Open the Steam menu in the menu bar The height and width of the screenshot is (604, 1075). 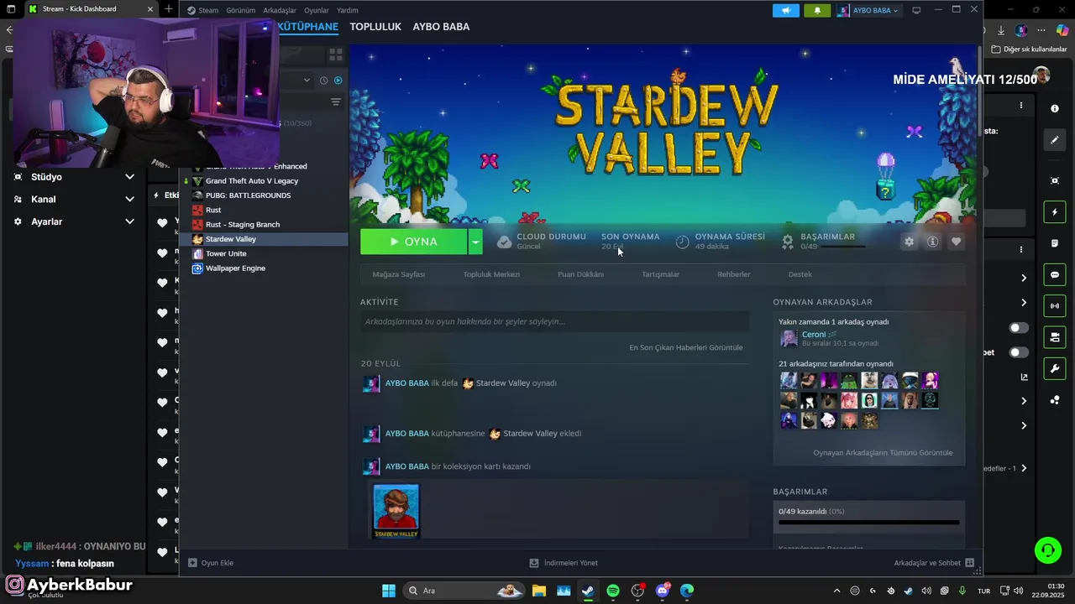pos(203,10)
